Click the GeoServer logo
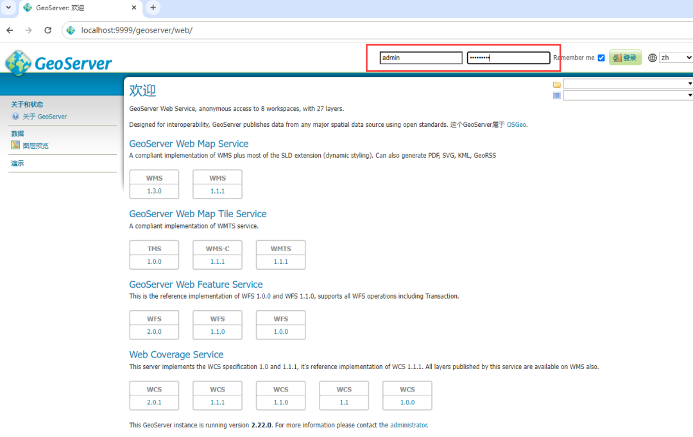The image size is (693, 437). click(58, 63)
